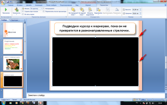Save the presentation from the Quick Access toolbar
The width and height of the screenshot is (167, 105).
8,2
